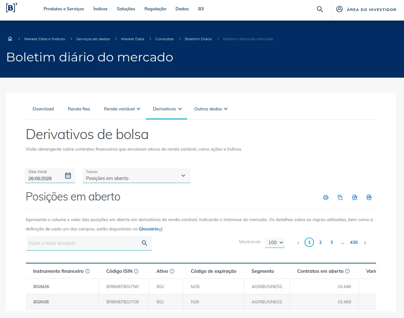Click ÁREA DO INVESTIDOR link

pyautogui.click(x=372, y=10)
